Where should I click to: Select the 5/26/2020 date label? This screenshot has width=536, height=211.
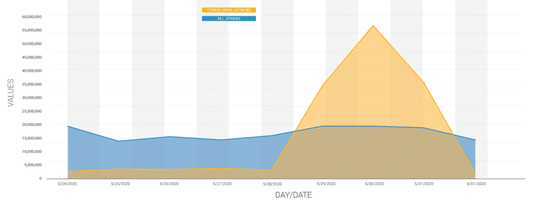pos(169,184)
